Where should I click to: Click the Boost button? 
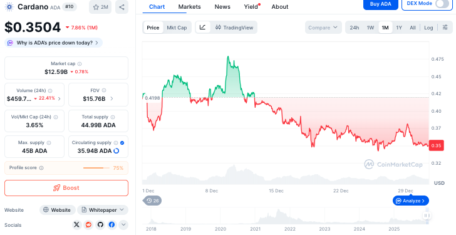pos(66,188)
